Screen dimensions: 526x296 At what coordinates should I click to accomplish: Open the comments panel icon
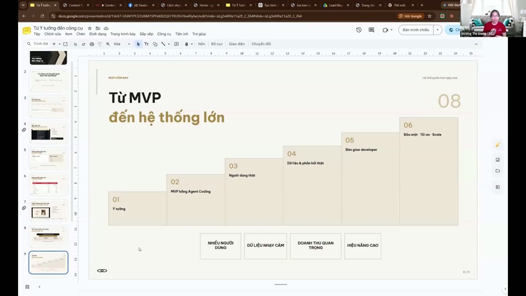coord(371,30)
